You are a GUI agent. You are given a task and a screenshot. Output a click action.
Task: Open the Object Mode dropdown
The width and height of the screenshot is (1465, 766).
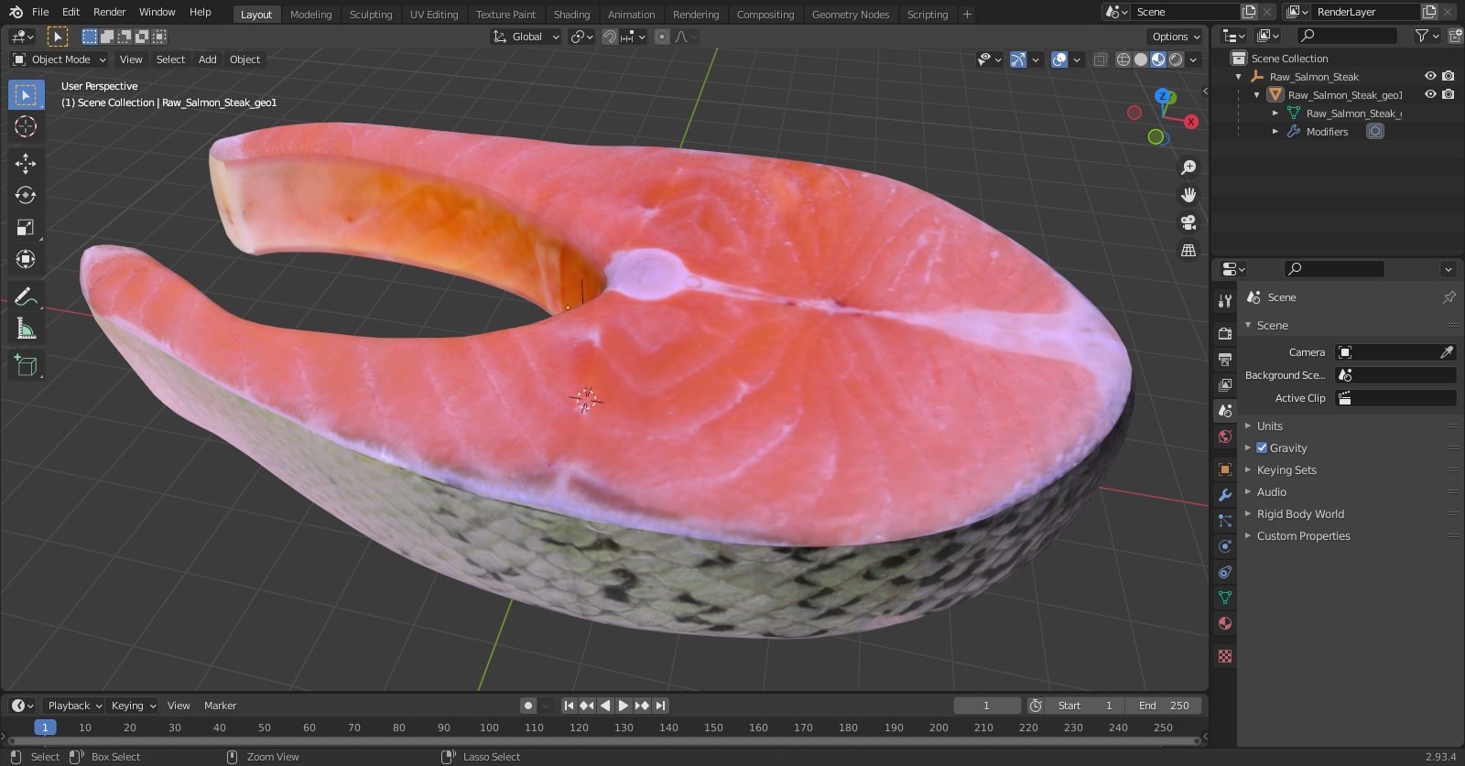60,59
